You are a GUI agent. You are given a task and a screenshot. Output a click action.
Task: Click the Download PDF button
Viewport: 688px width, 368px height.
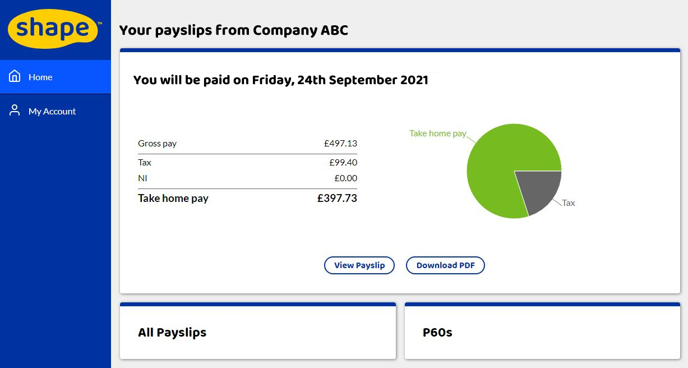(x=445, y=265)
